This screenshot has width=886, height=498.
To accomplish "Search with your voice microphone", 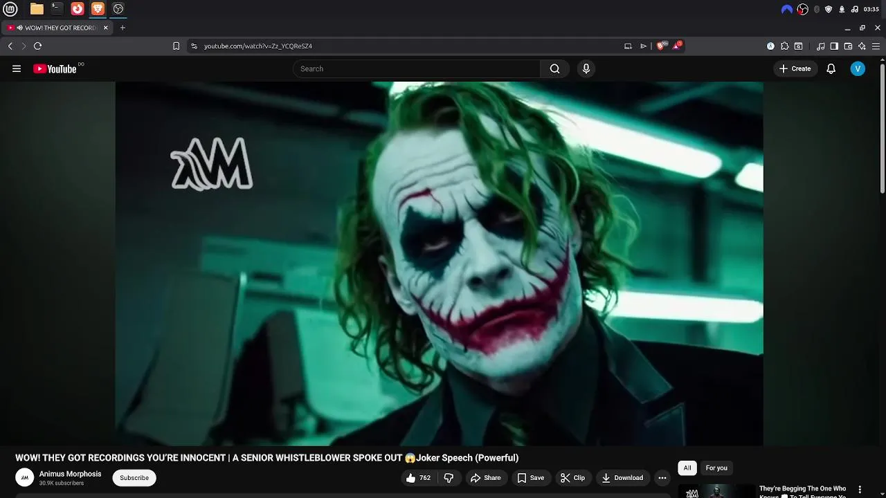I will tap(586, 68).
